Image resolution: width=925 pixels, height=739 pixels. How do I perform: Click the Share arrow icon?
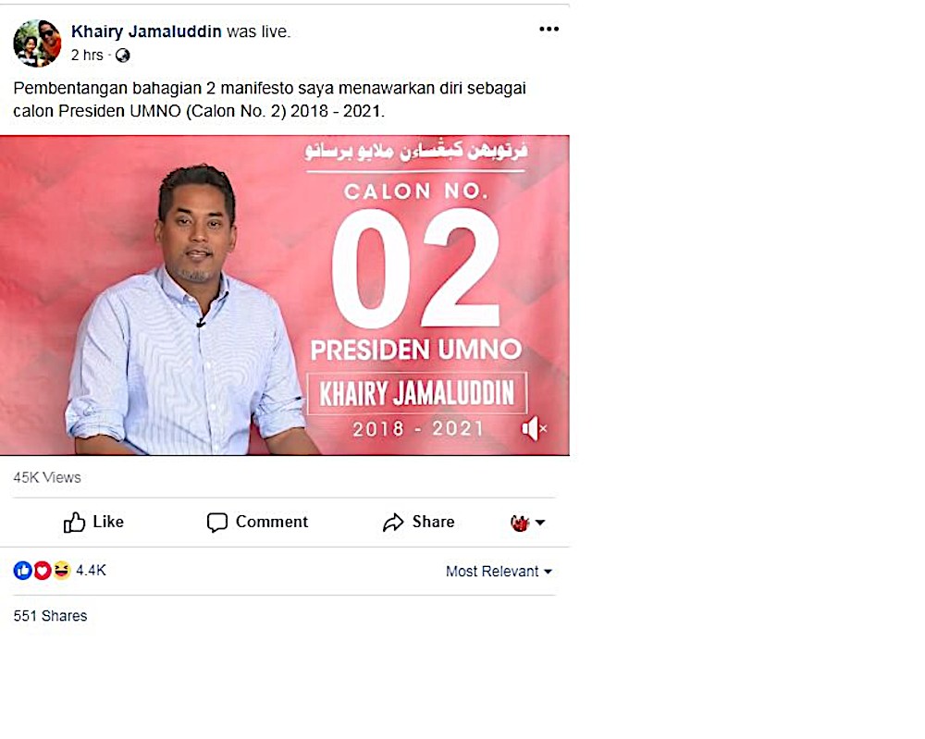coord(393,523)
